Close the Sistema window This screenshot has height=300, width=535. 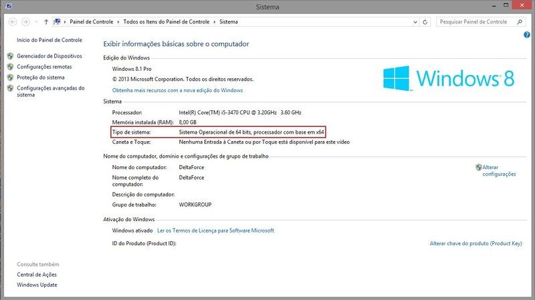coord(522,5)
